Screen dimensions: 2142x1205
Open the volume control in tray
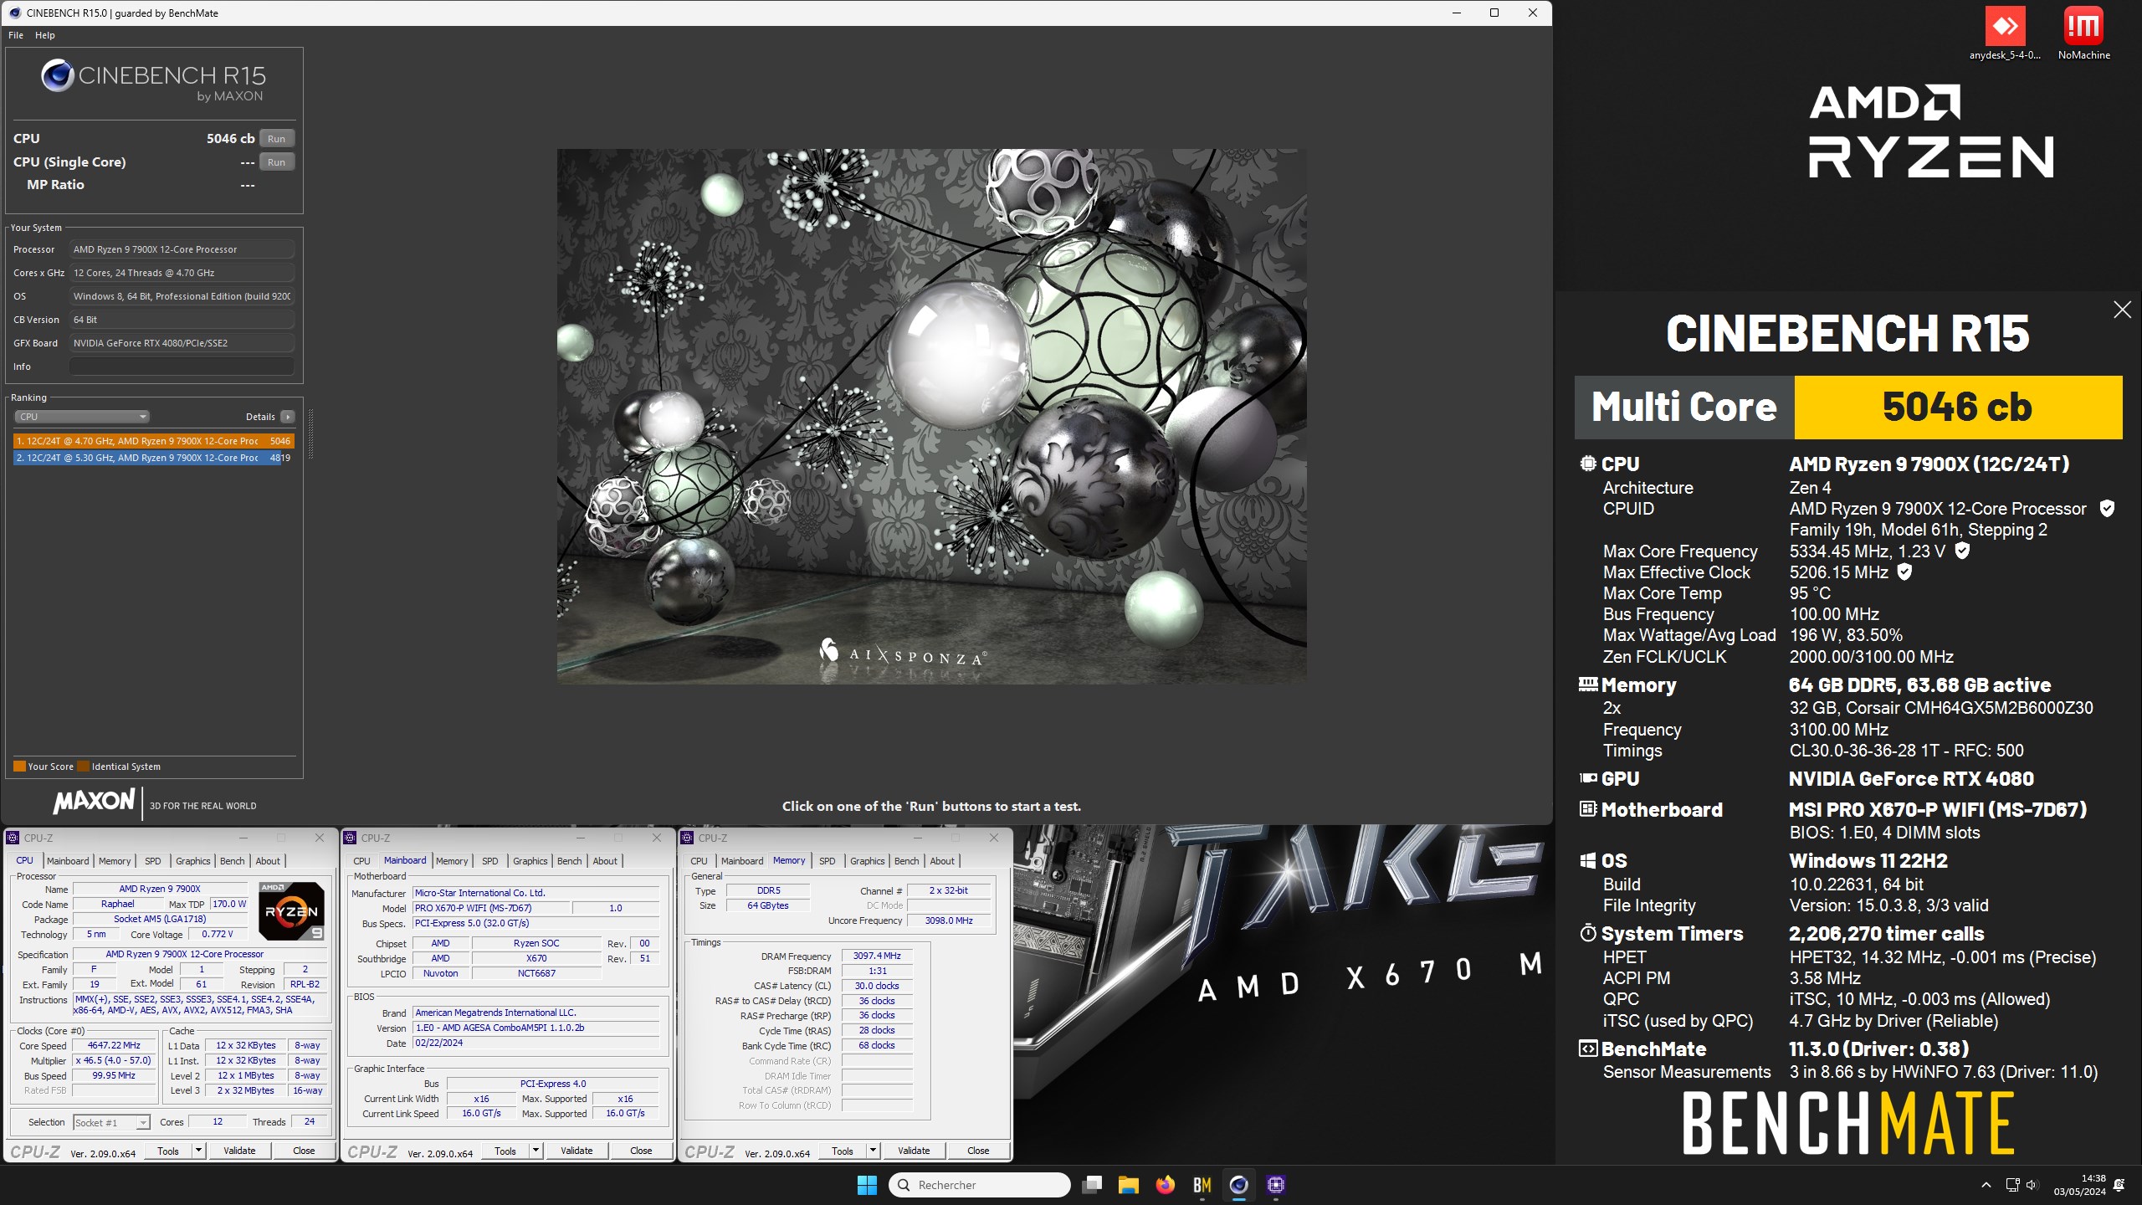[2032, 1185]
